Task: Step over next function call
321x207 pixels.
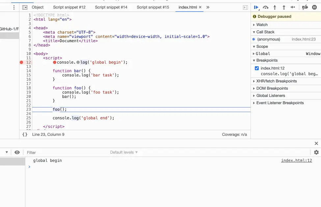Action: pos(265,7)
